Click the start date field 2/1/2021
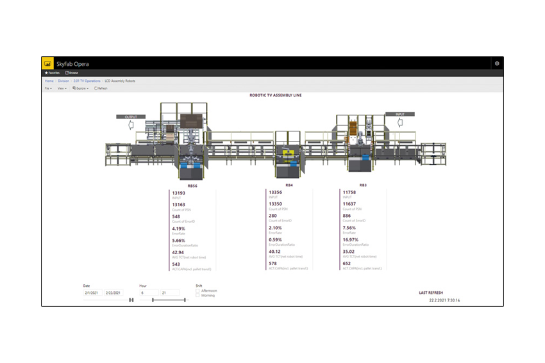Viewport: 545px width, 363px height. (93, 293)
